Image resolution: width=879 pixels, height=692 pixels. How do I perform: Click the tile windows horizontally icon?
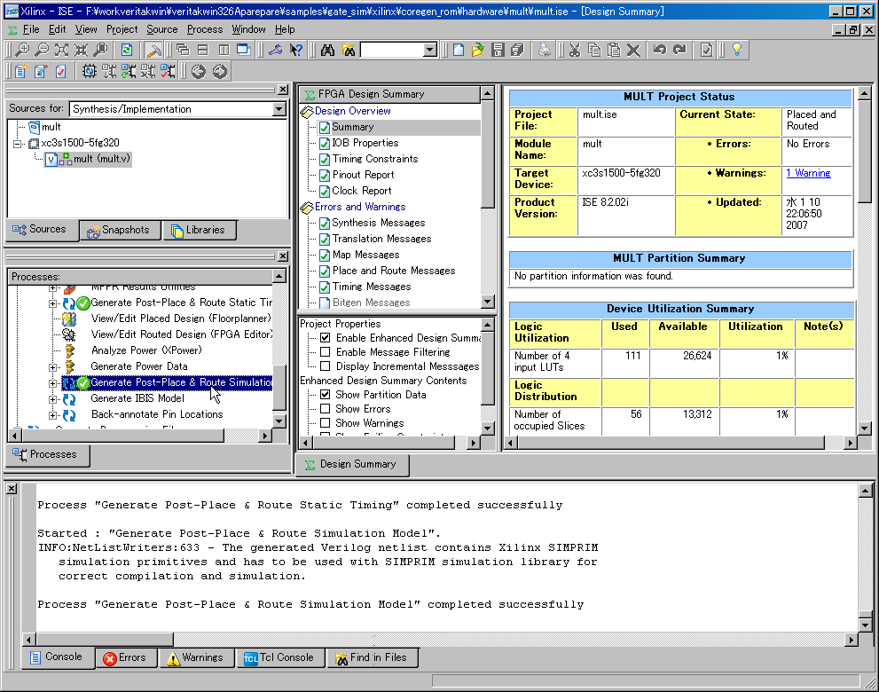203,50
